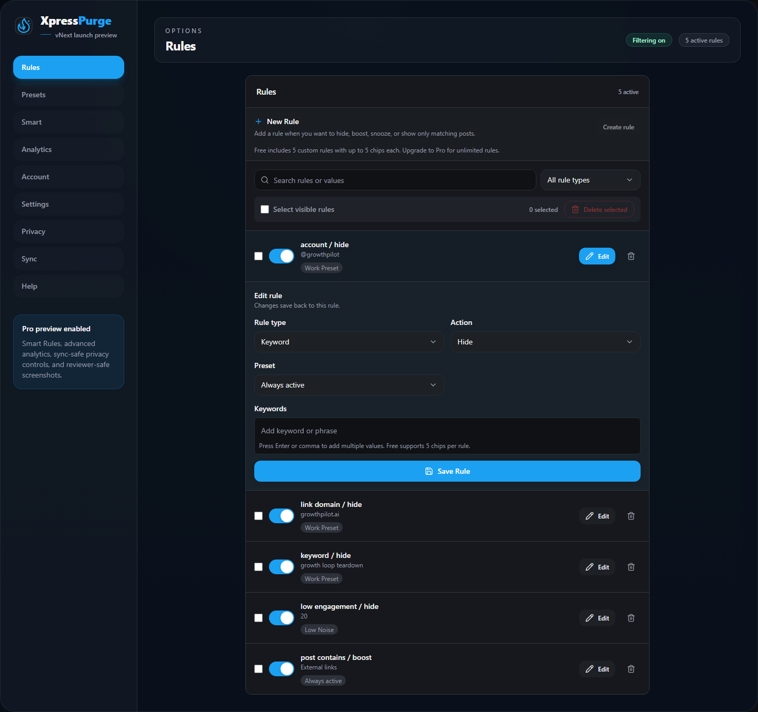Open the Smart section in the sidebar
The image size is (758, 712).
click(68, 122)
